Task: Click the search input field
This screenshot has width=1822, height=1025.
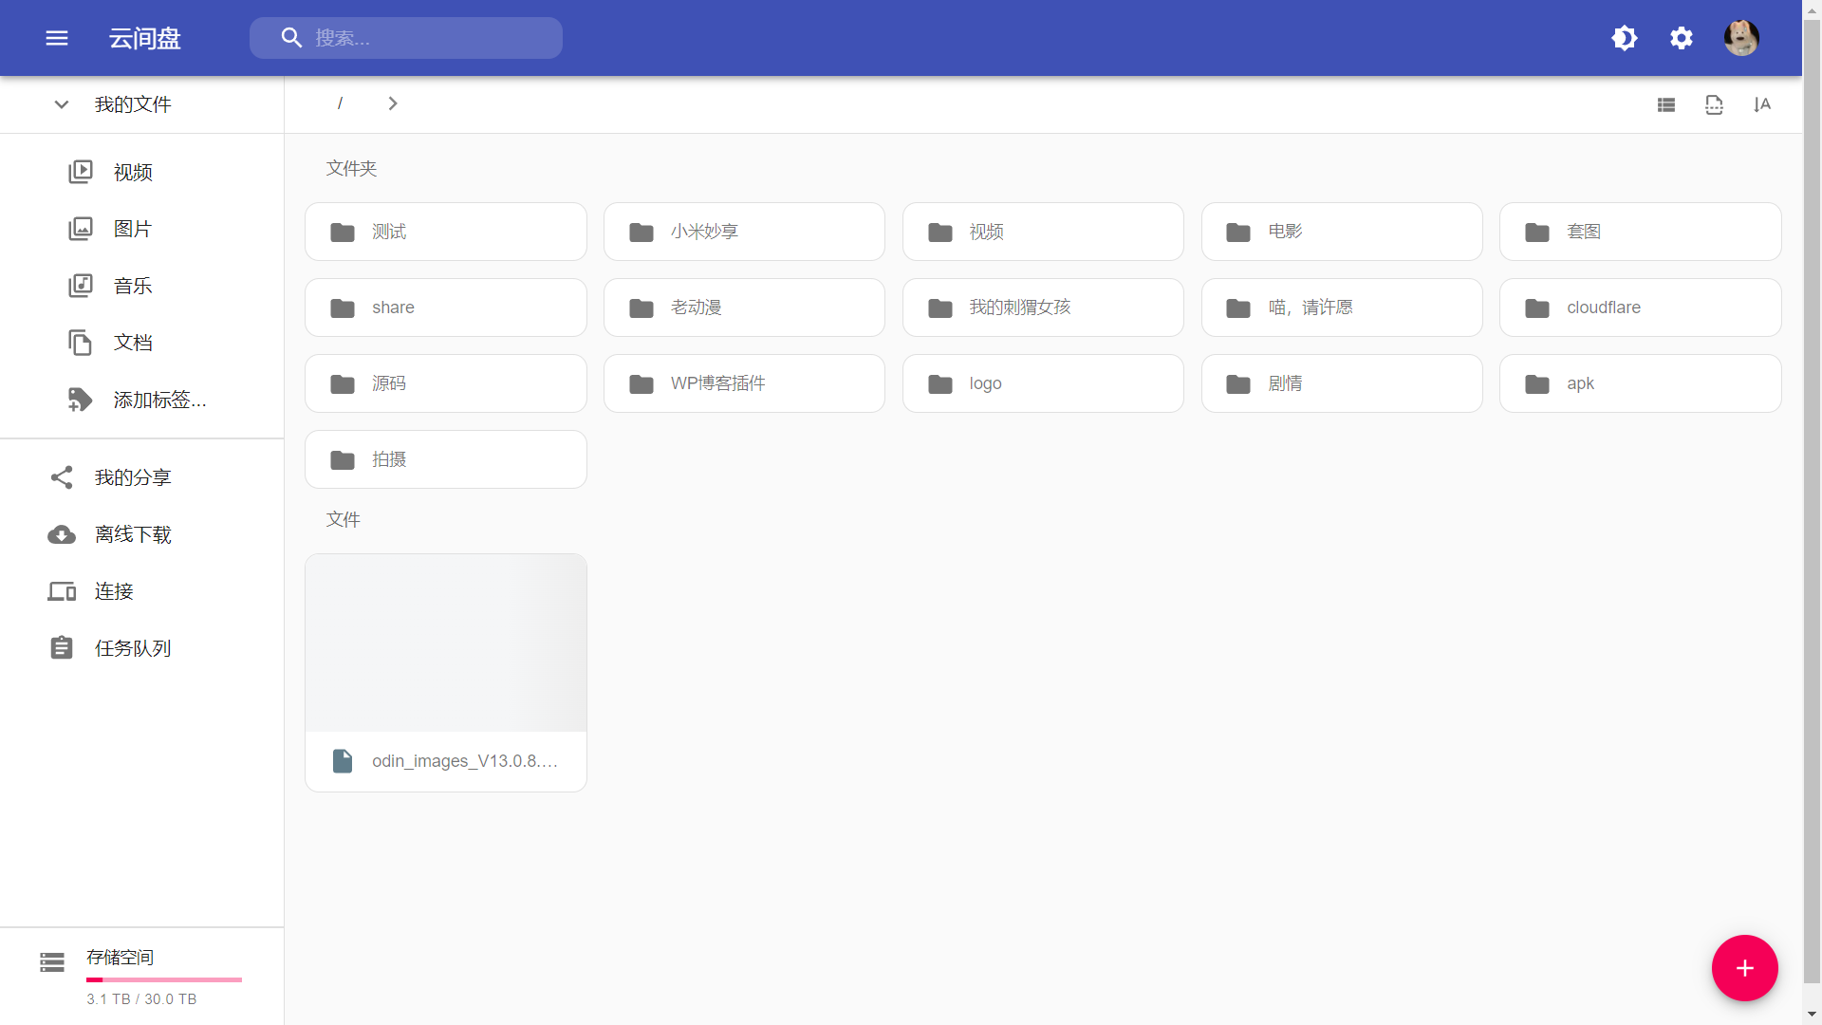Action: tap(427, 38)
